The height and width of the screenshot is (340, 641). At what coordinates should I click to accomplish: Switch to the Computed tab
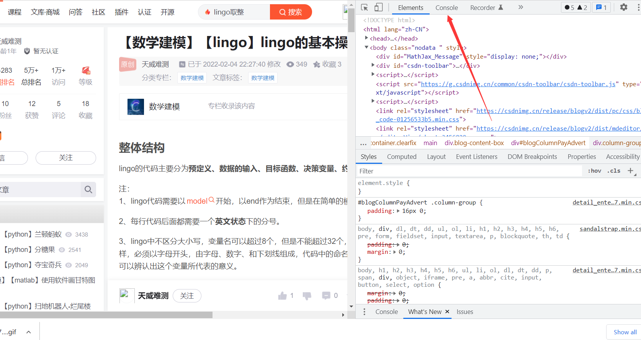[x=402, y=157]
